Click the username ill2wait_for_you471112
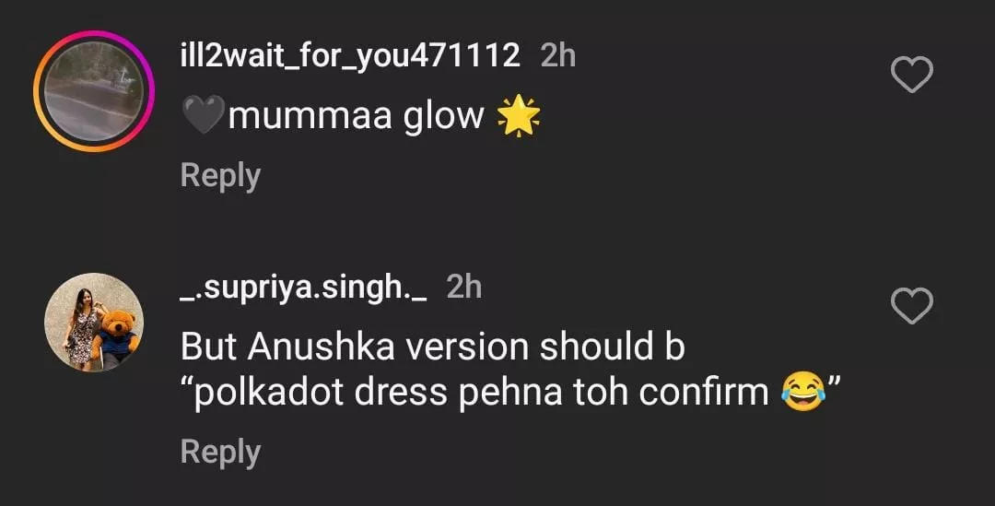This screenshot has width=995, height=506. tap(350, 56)
